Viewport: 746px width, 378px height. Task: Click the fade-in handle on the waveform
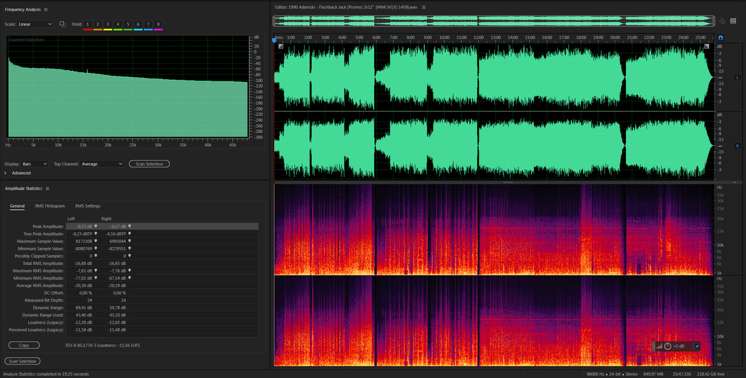coord(281,47)
